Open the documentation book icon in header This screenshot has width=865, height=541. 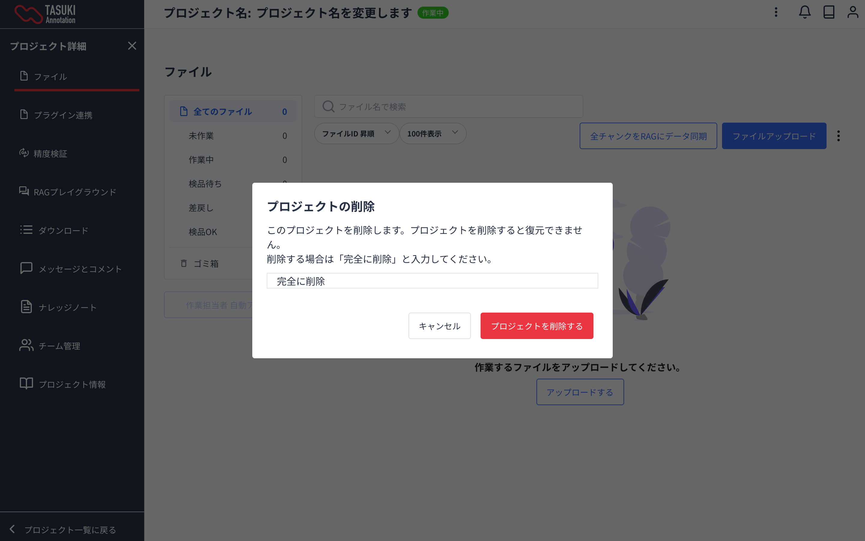829,13
